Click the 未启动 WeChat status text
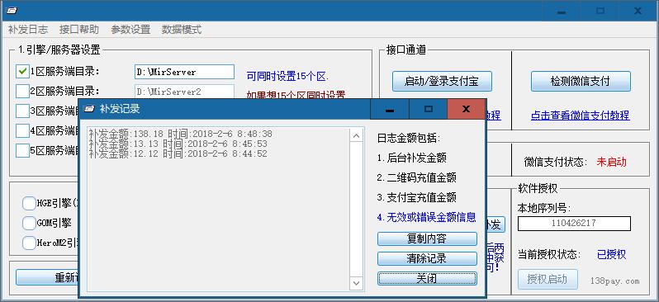Image resolution: width=659 pixels, height=302 pixels. pos(611,162)
